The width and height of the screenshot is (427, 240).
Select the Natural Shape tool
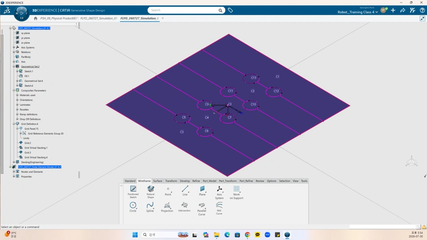[x=151, y=192]
